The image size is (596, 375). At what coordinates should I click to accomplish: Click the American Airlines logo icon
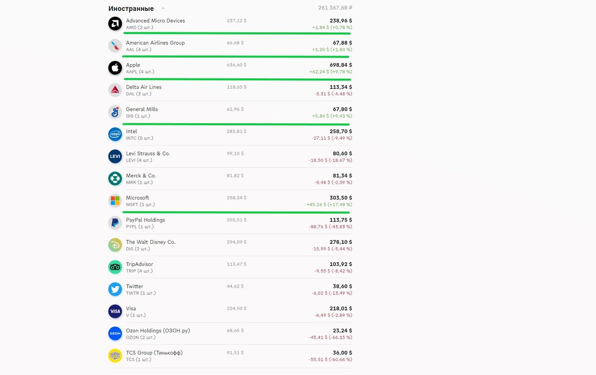click(115, 46)
